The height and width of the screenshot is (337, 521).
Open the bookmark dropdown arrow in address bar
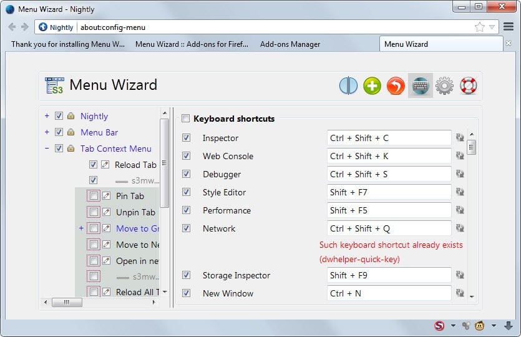point(492,27)
